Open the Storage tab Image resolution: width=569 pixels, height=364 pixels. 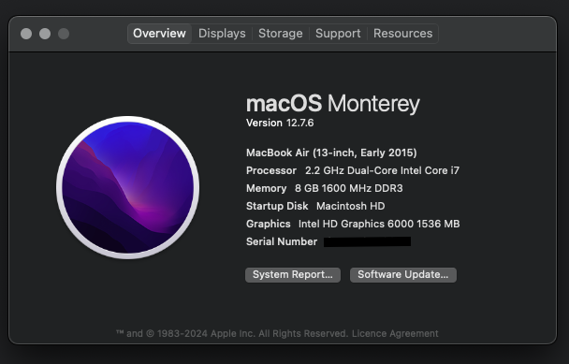(280, 34)
